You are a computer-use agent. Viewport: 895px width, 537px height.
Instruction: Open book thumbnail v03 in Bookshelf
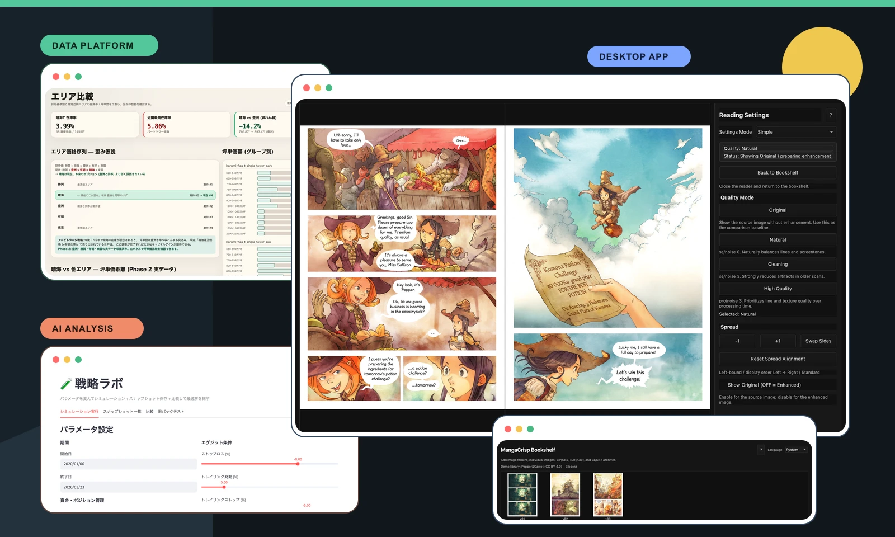pos(608,494)
